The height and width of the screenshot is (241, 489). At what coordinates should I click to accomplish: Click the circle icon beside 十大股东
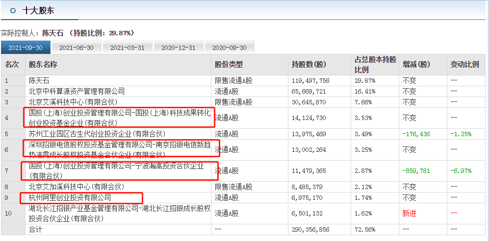tap(13, 11)
